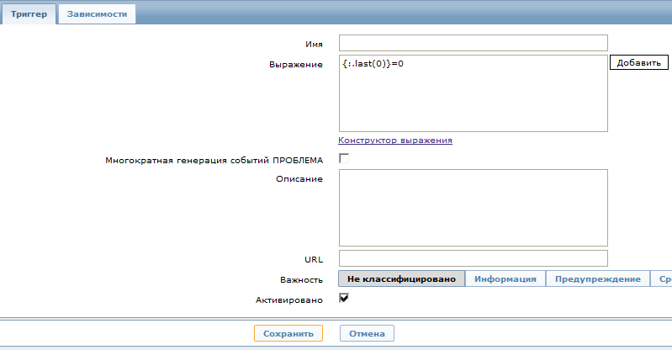The image size is (672, 350).
Task: Switch to the Триггер tab
Action: (x=29, y=14)
